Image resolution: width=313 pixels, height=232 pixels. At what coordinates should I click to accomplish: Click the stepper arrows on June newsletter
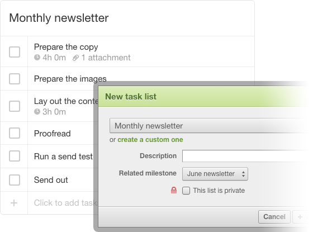pyautogui.click(x=243, y=174)
